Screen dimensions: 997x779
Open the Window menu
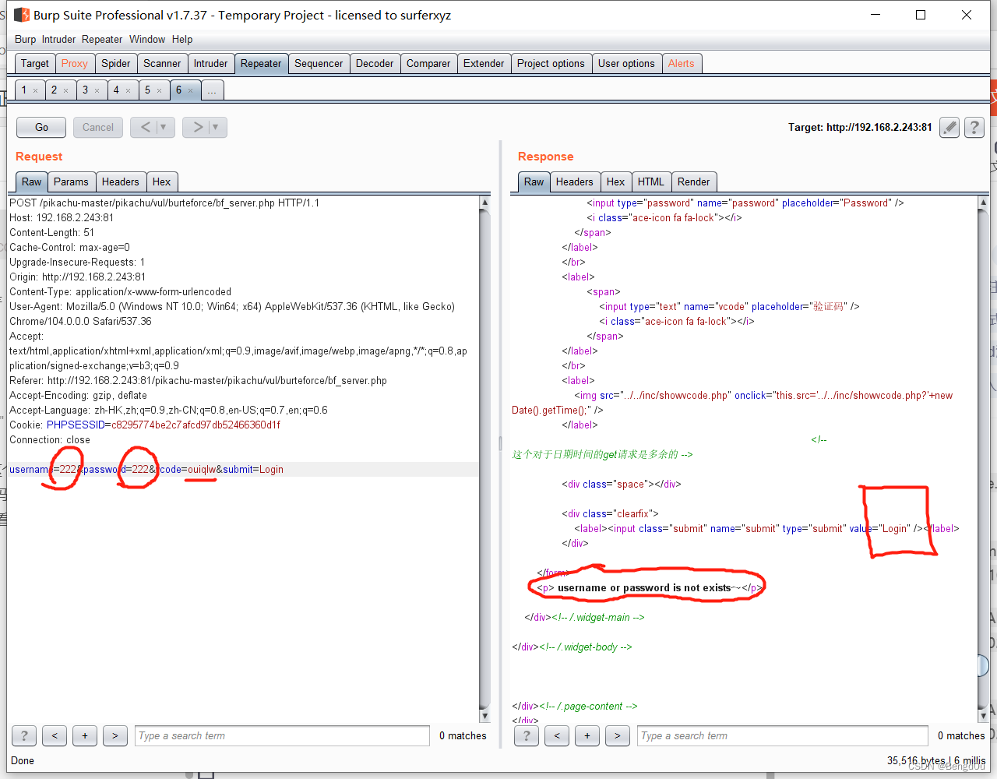(x=147, y=39)
